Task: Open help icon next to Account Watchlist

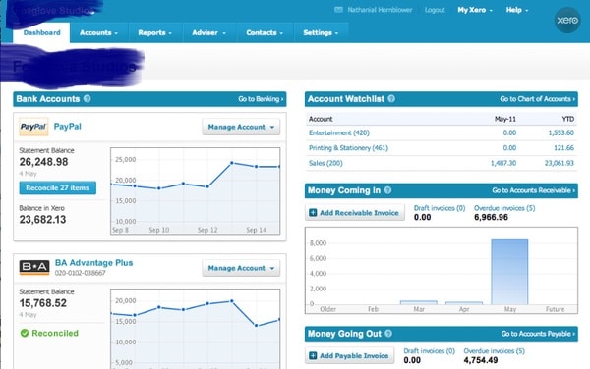Action: (x=391, y=99)
